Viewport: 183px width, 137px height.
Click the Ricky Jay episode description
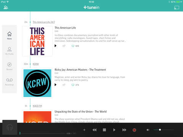(x=90, y=78)
